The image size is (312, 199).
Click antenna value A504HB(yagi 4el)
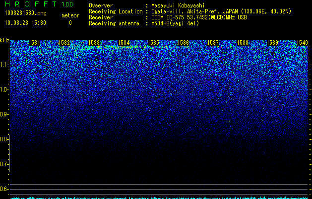tap(175, 23)
